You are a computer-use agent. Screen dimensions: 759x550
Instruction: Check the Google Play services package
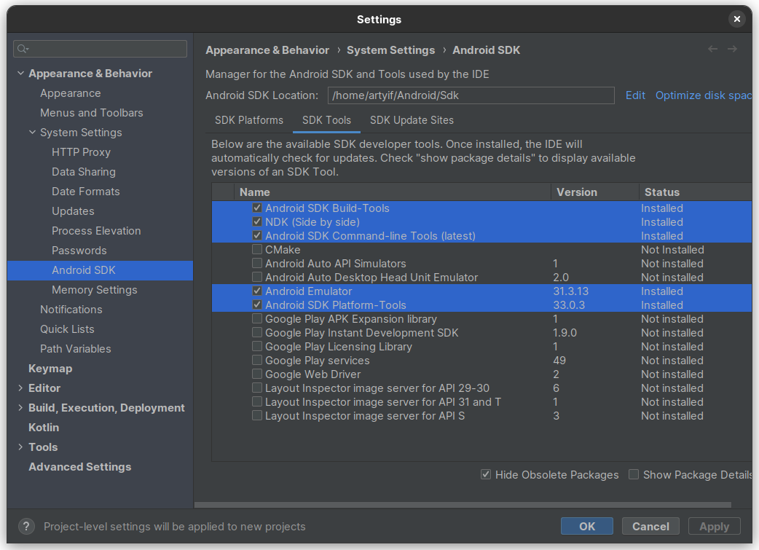pyautogui.click(x=256, y=360)
